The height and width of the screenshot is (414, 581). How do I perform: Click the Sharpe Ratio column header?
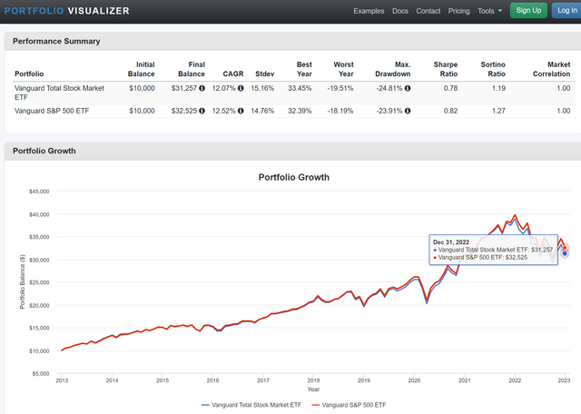coord(446,69)
